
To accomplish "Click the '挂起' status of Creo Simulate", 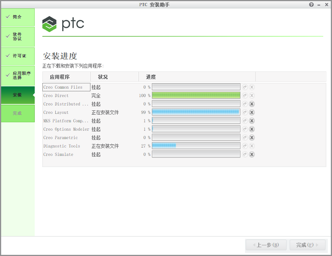I will click(x=96, y=154).
